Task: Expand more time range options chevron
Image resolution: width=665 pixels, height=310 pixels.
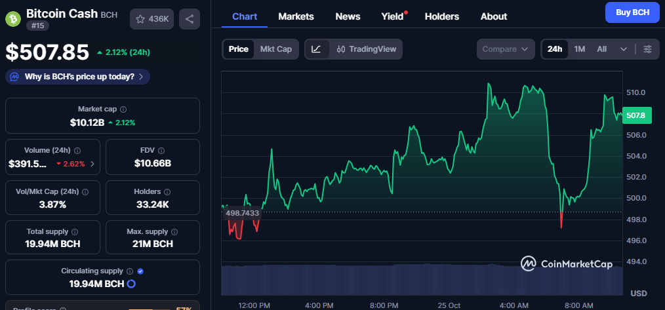Action: pos(623,49)
